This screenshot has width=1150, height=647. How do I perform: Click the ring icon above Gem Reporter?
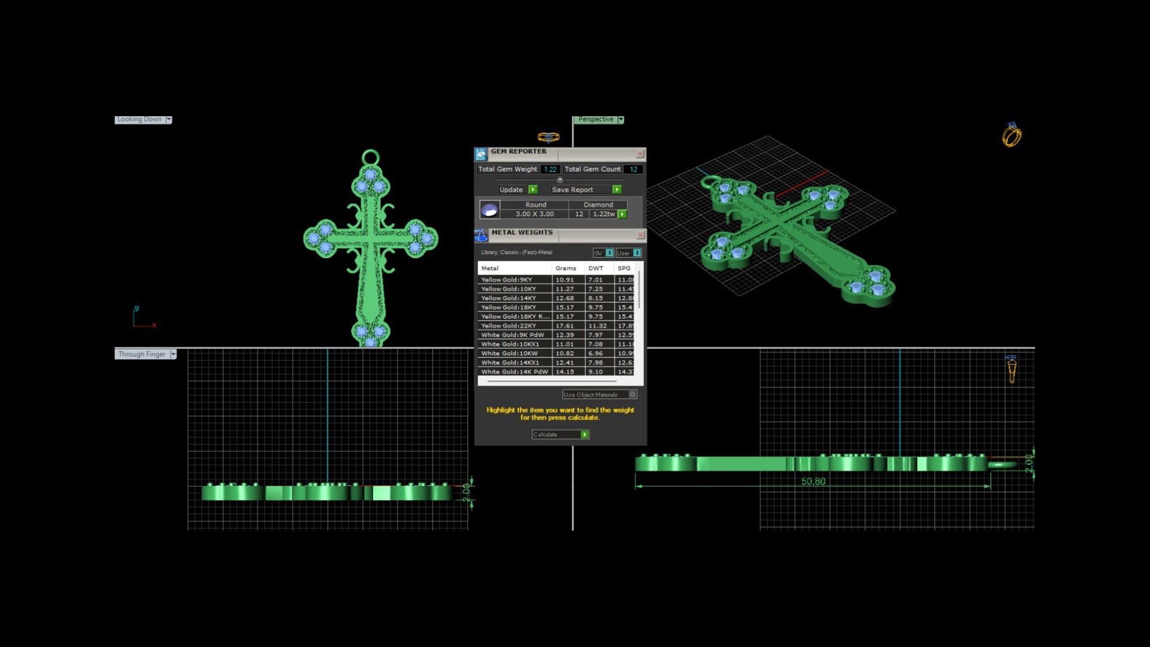click(x=548, y=137)
